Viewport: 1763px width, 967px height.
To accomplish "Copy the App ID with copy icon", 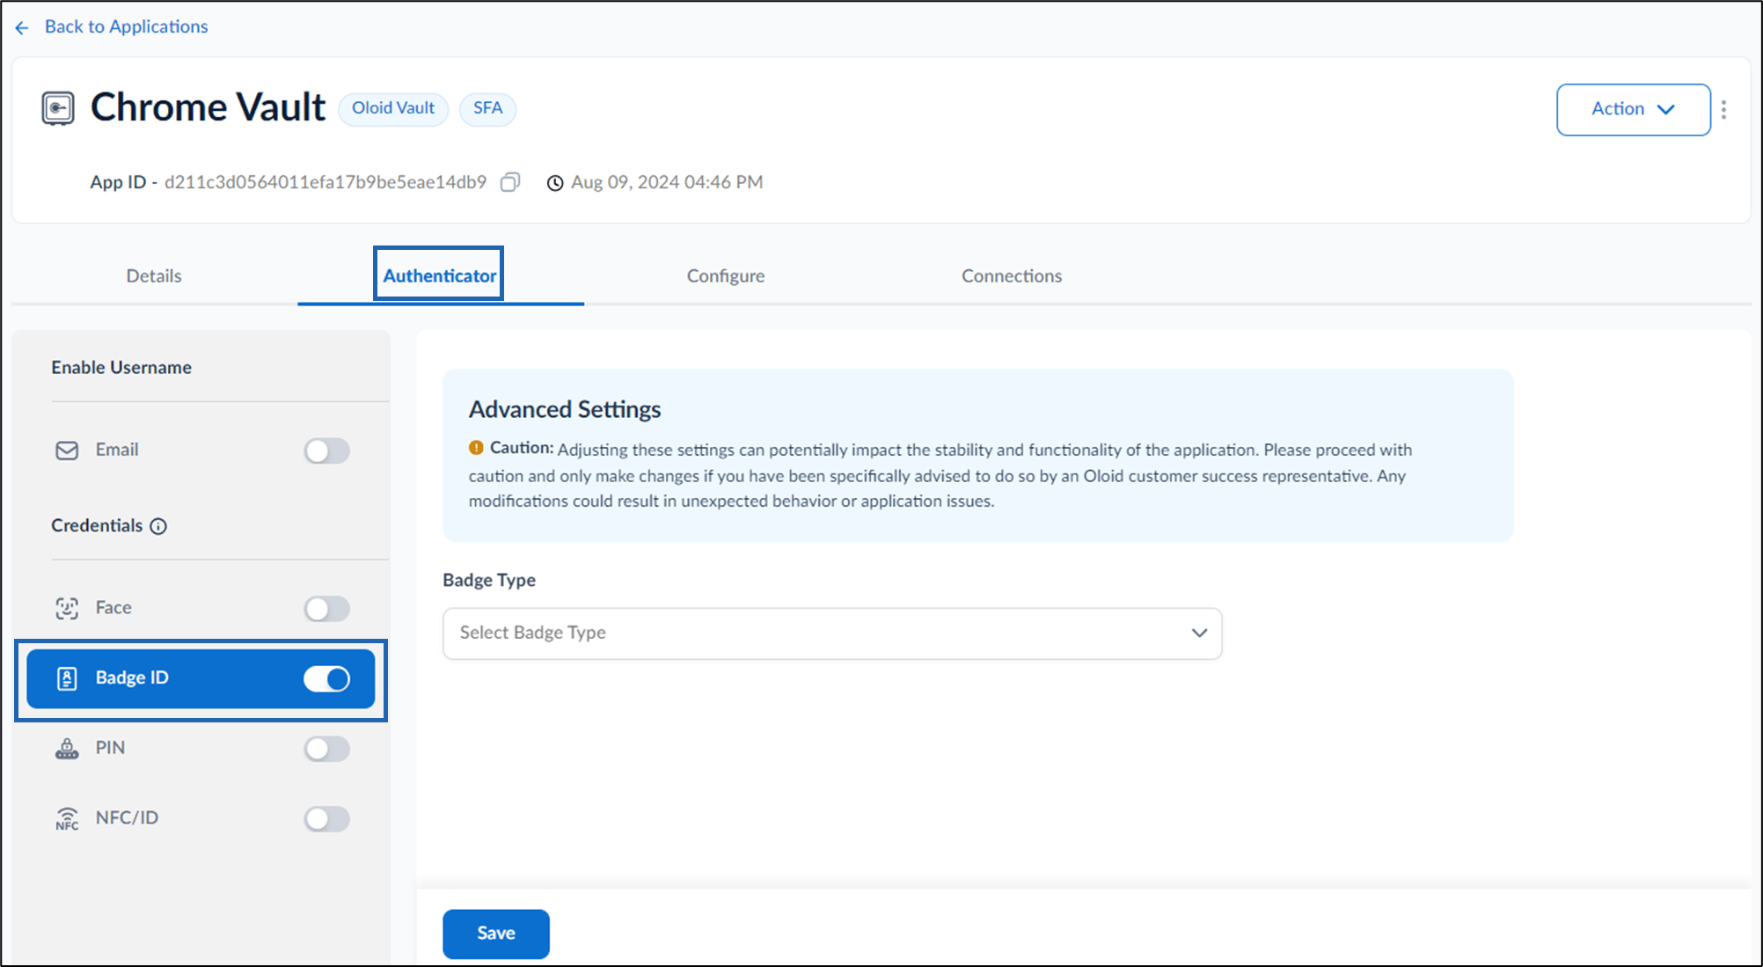I will pyautogui.click(x=510, y=182).
